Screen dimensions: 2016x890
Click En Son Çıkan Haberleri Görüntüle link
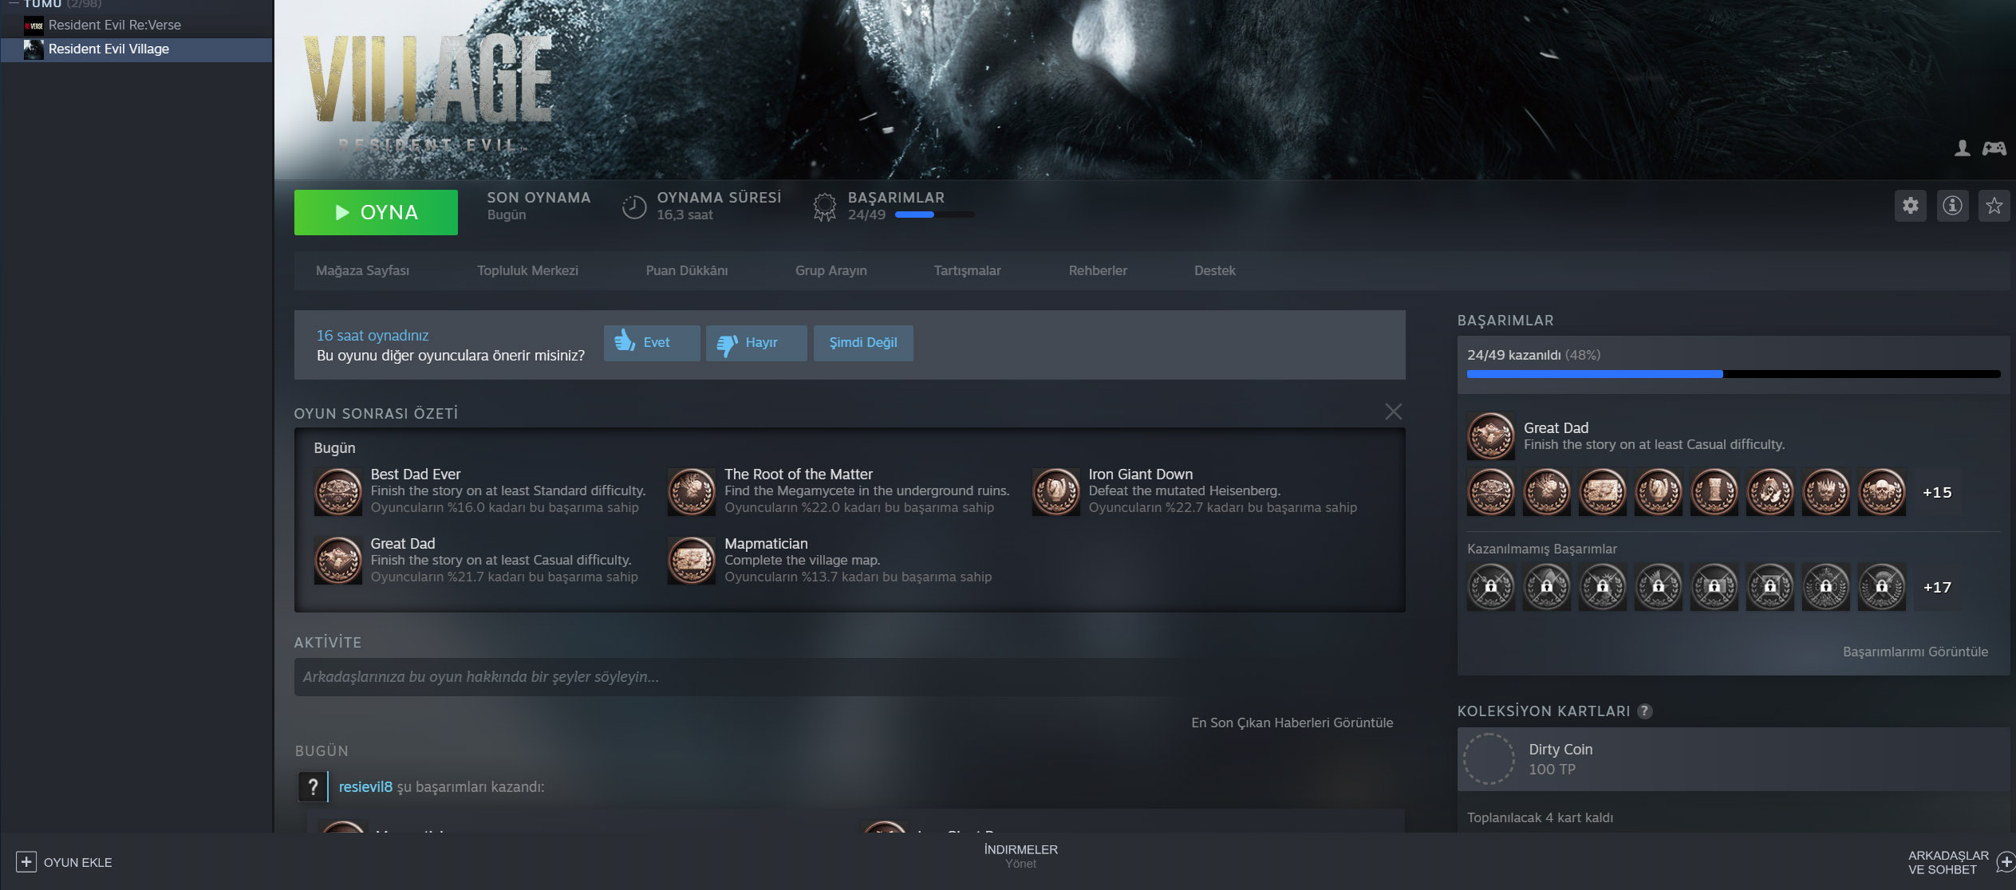pos(1291,722)
